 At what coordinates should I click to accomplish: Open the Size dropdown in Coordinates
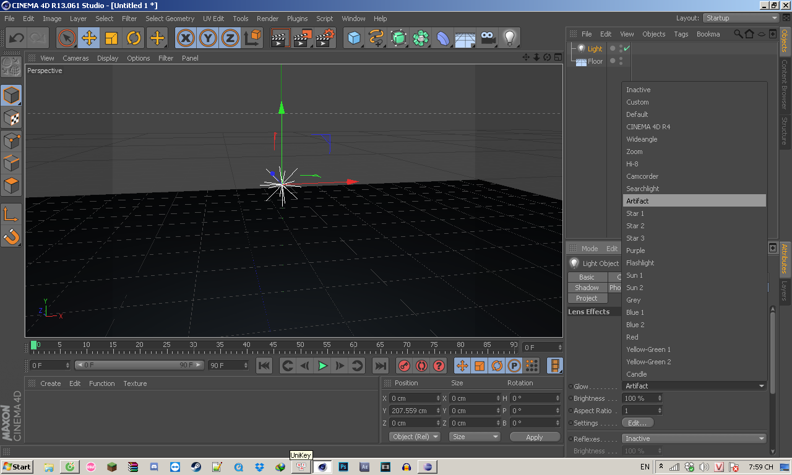(475, 437)
